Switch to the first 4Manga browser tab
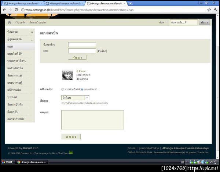The height and width of the screenshot is (172, 220). coord(23,4)
